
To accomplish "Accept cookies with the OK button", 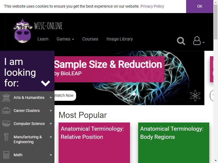I will pyautogui.click(x=200, y=6).
